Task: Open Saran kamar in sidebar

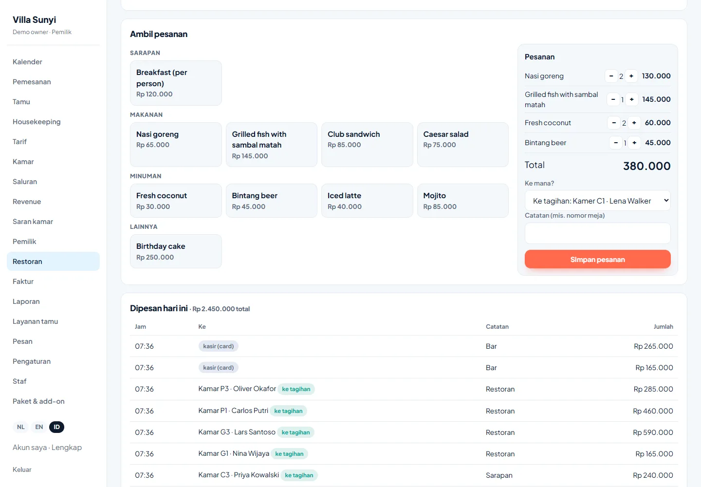Action: tap(53, 222)
